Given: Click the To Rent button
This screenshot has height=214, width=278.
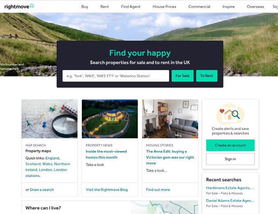Looking at the screenshot, I should [x=207, y=76].
